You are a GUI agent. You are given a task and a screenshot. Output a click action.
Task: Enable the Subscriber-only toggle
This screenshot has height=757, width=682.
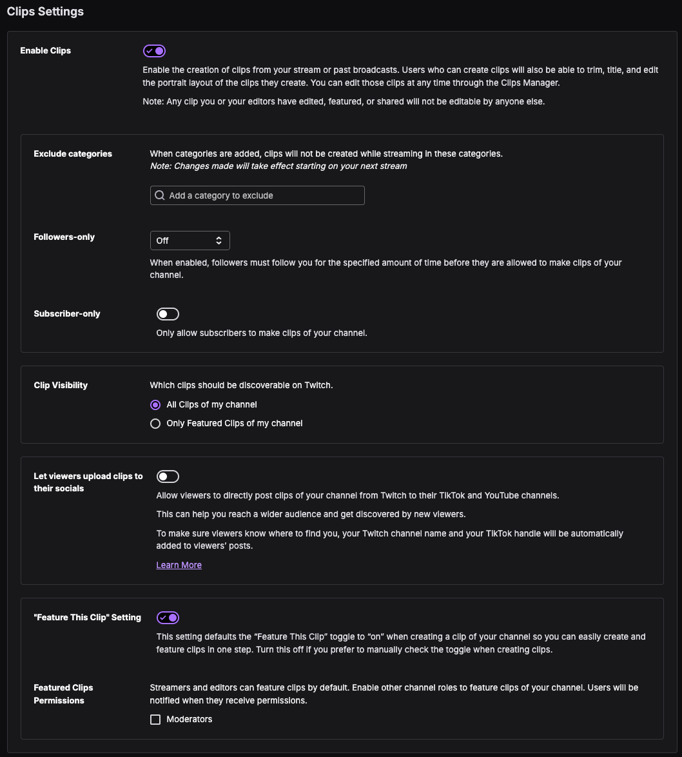[168, 314]
